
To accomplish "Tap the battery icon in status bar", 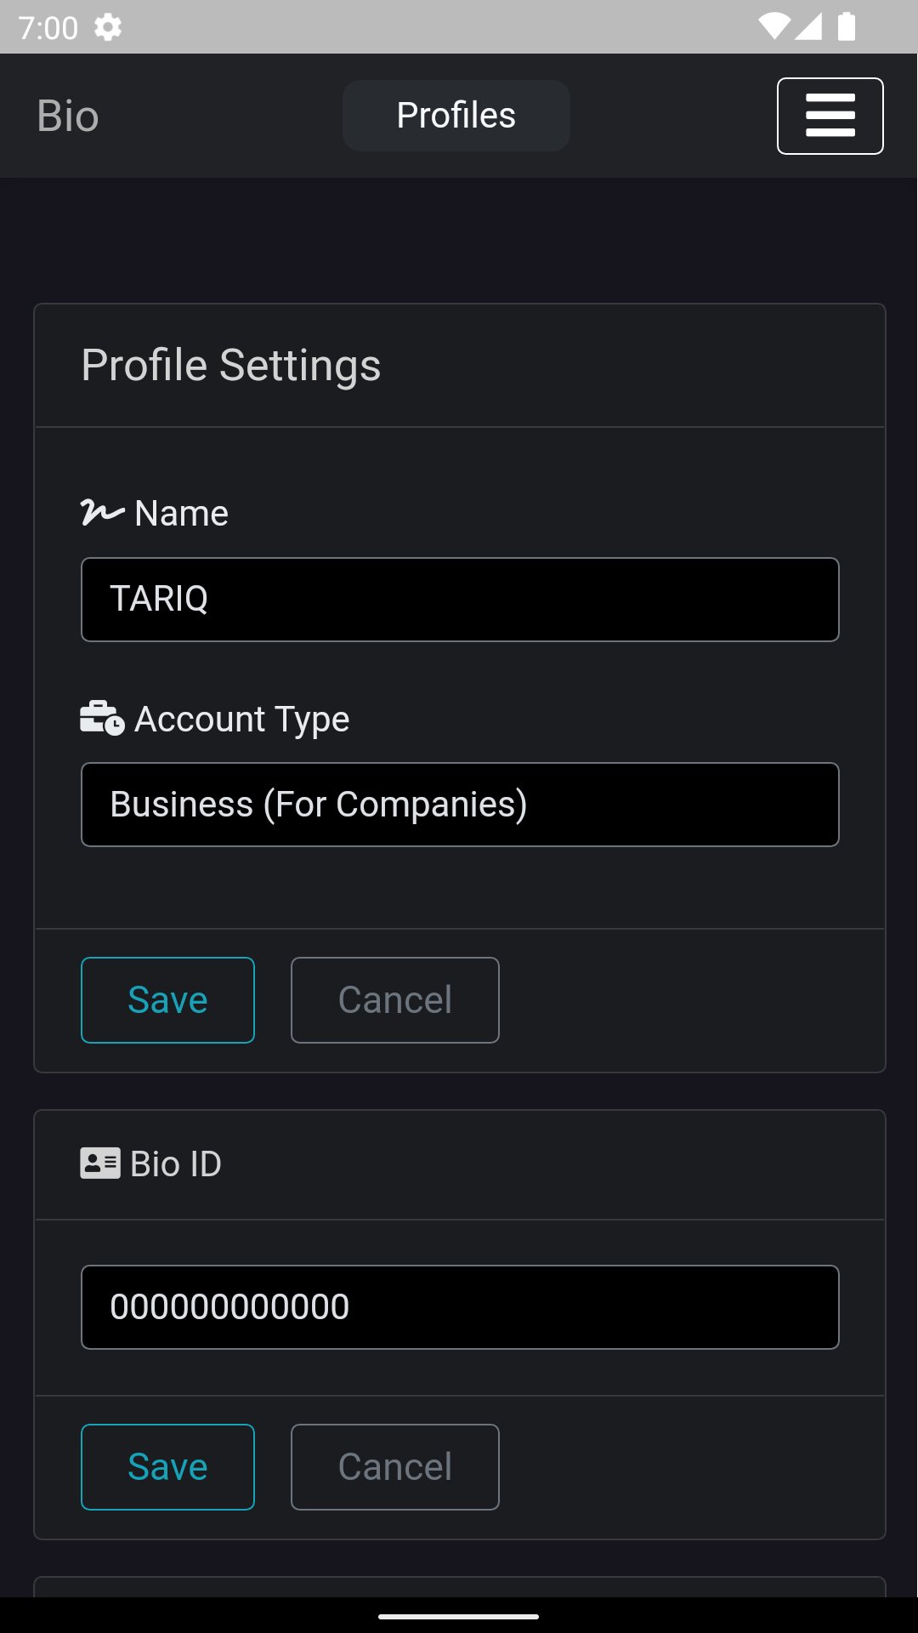I will coord(846,26).
